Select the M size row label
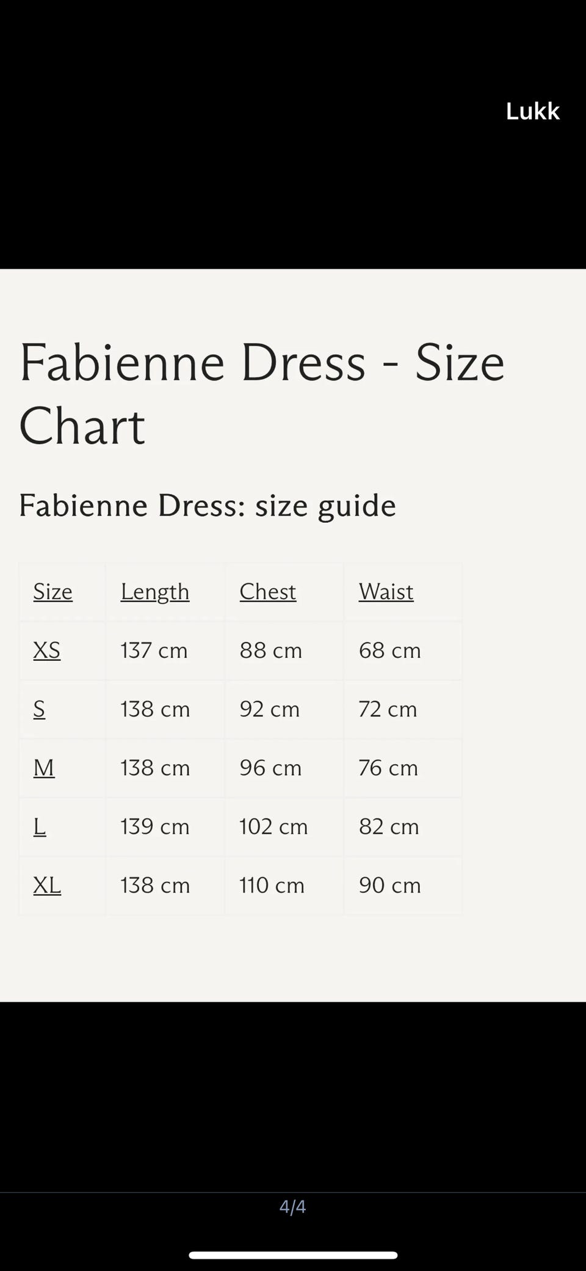Screen dimensions: 586x1271 click(44, 767)
